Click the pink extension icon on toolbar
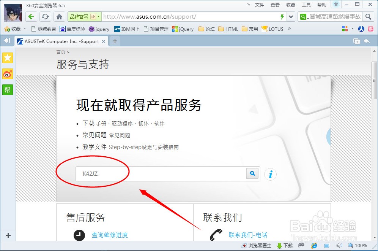This screenshot has height=251, width=378. tap(371, 29)
